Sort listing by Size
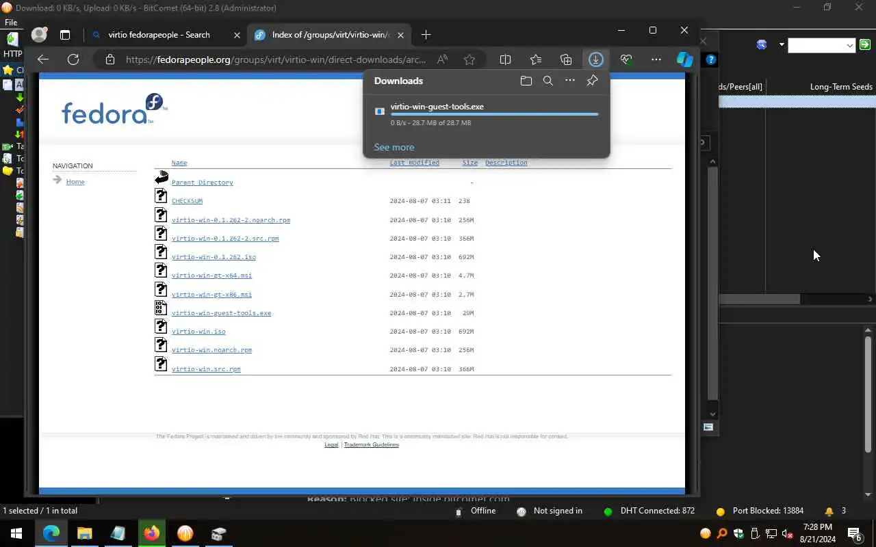876x547 pixels. coord(469,163)
